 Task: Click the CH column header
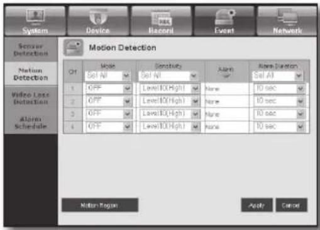click(73, 72)
